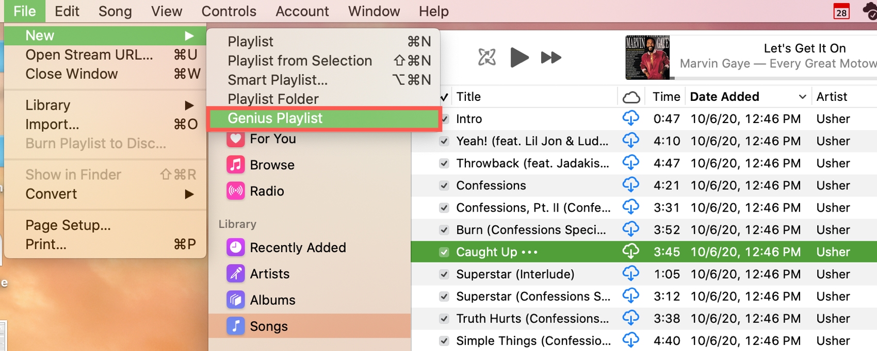Choose Playlist from Selection
The height and width of the screenshot is (351, 877).
(x=324, y=61)
